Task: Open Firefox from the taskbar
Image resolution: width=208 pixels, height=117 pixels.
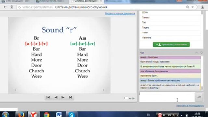Action: (x=21, y=114)
